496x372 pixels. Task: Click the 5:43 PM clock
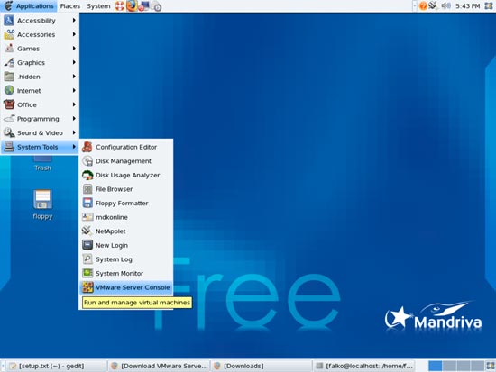(467, 6)
